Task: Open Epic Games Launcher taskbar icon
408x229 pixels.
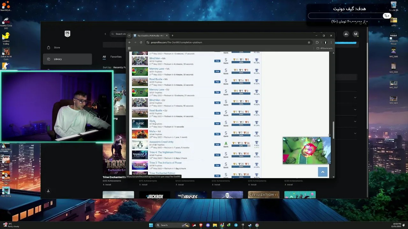Action: pyautogui.click(x=243, y=225)
